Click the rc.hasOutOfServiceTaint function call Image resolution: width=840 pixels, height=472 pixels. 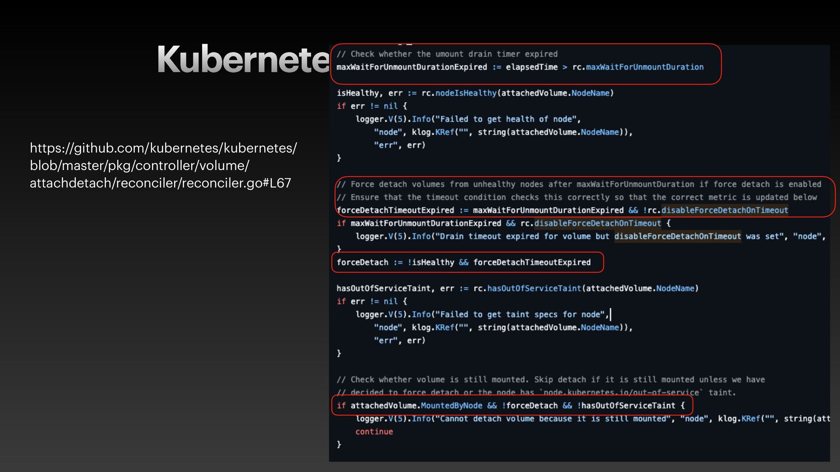pos(527,288)
